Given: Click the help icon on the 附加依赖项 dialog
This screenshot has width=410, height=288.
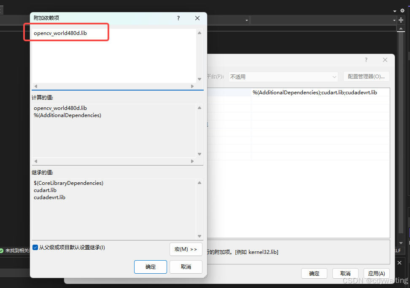Looking at the screenshot, I should coord(178,18).
